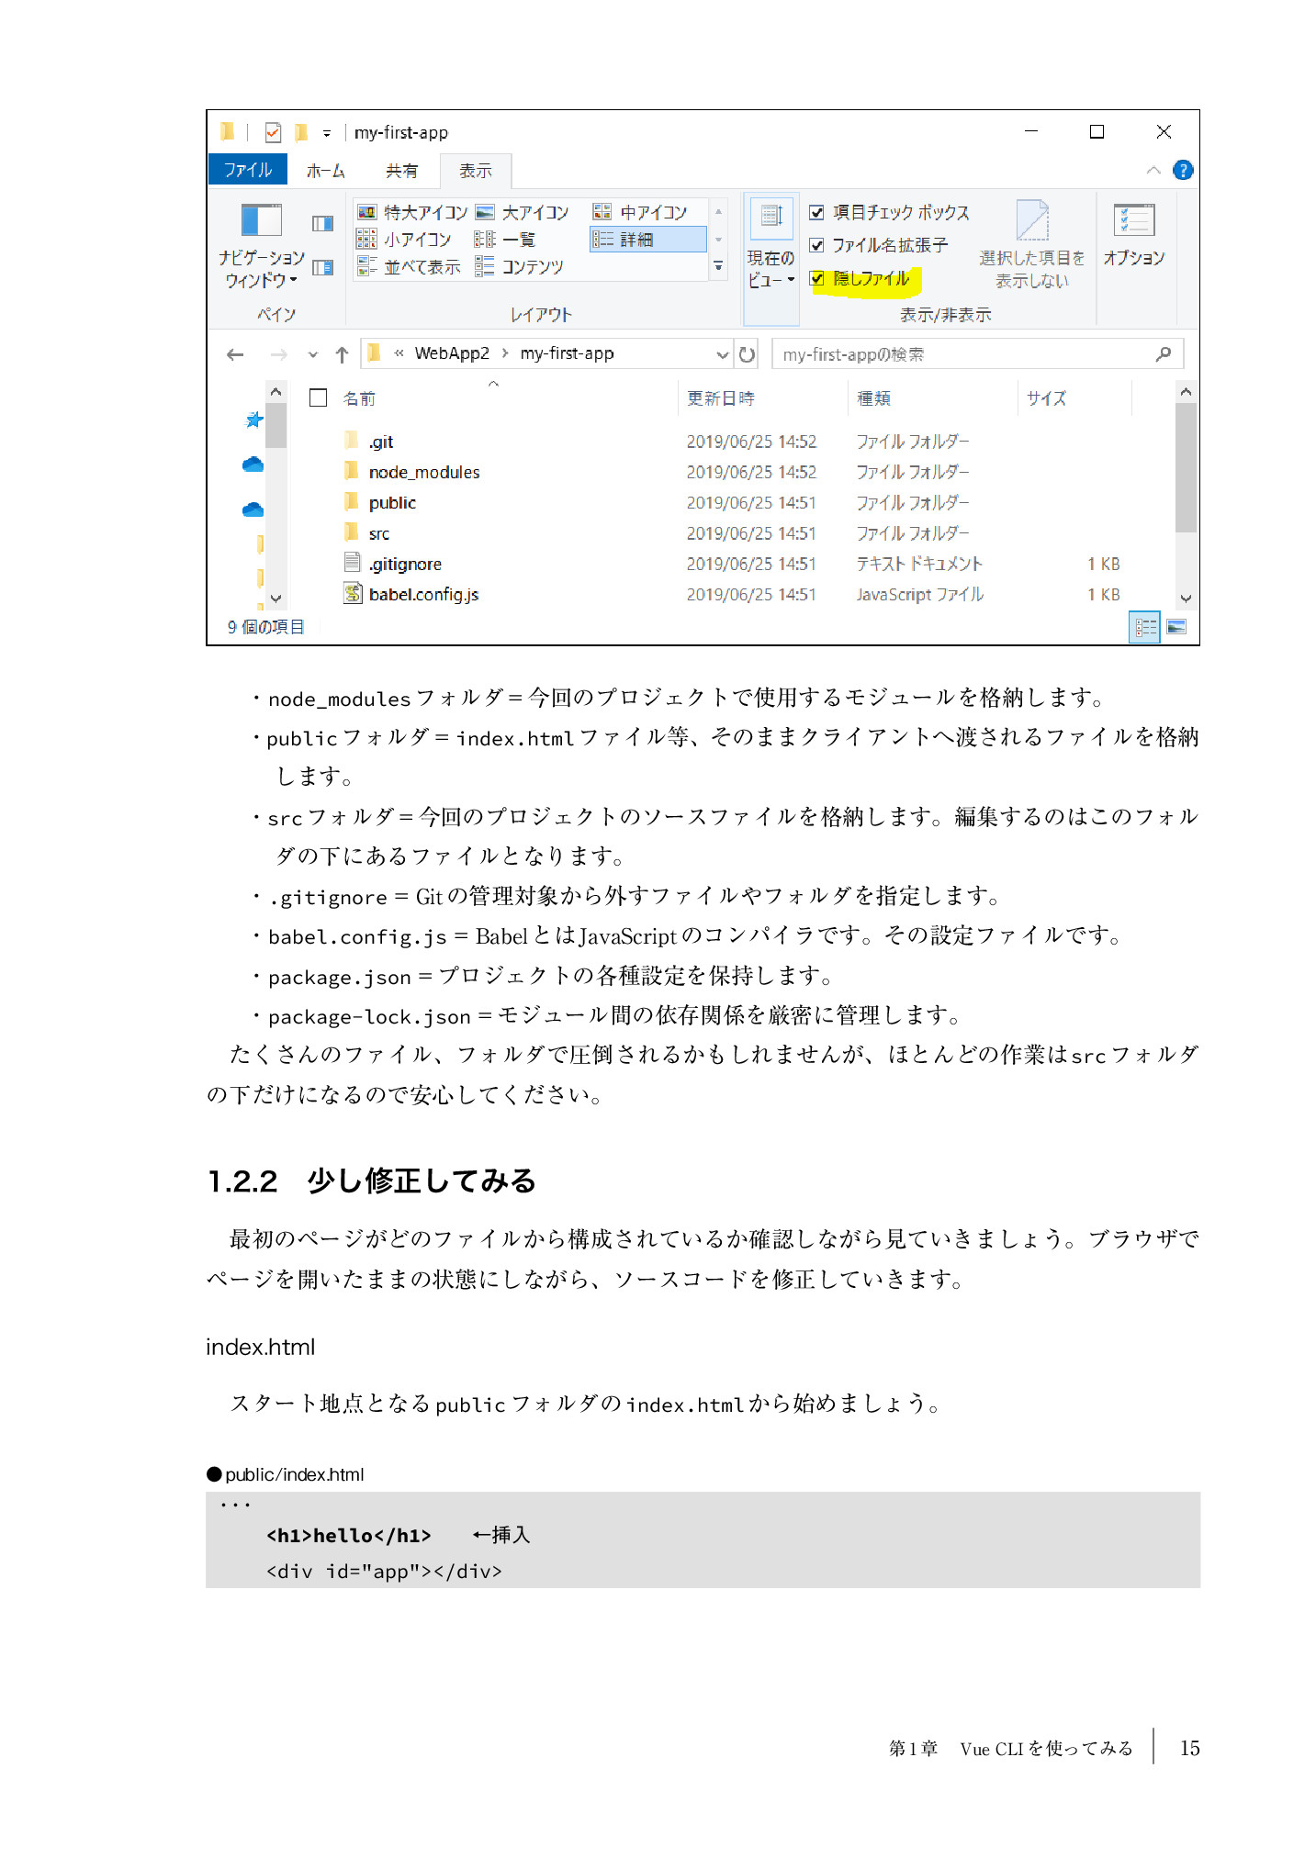Click new folder quick access icon
This screenshot has width=1316, height=1858.
click(300, 133)
